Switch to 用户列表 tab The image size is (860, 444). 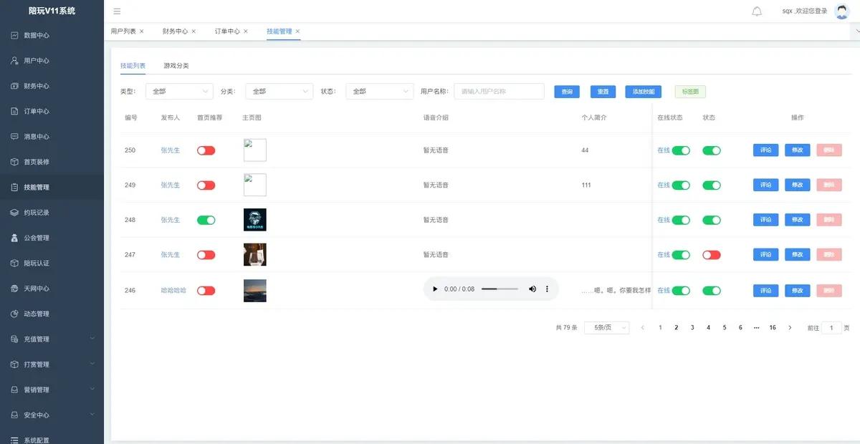123,32
